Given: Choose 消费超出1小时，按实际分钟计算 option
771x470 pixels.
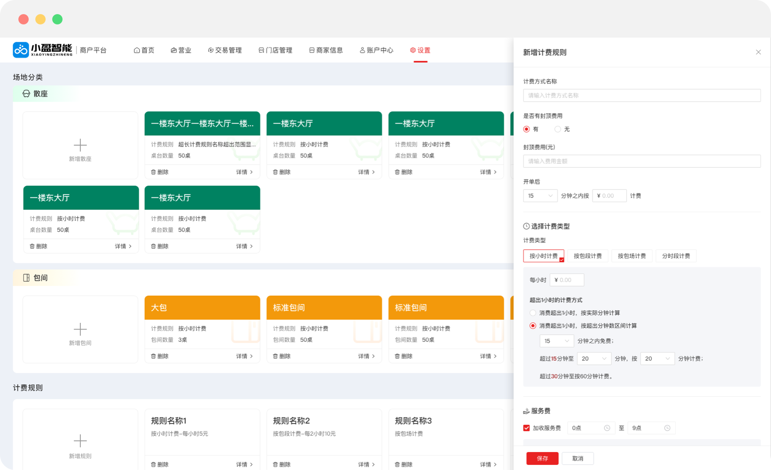Looking at the screenshot, I should (533, 313).
